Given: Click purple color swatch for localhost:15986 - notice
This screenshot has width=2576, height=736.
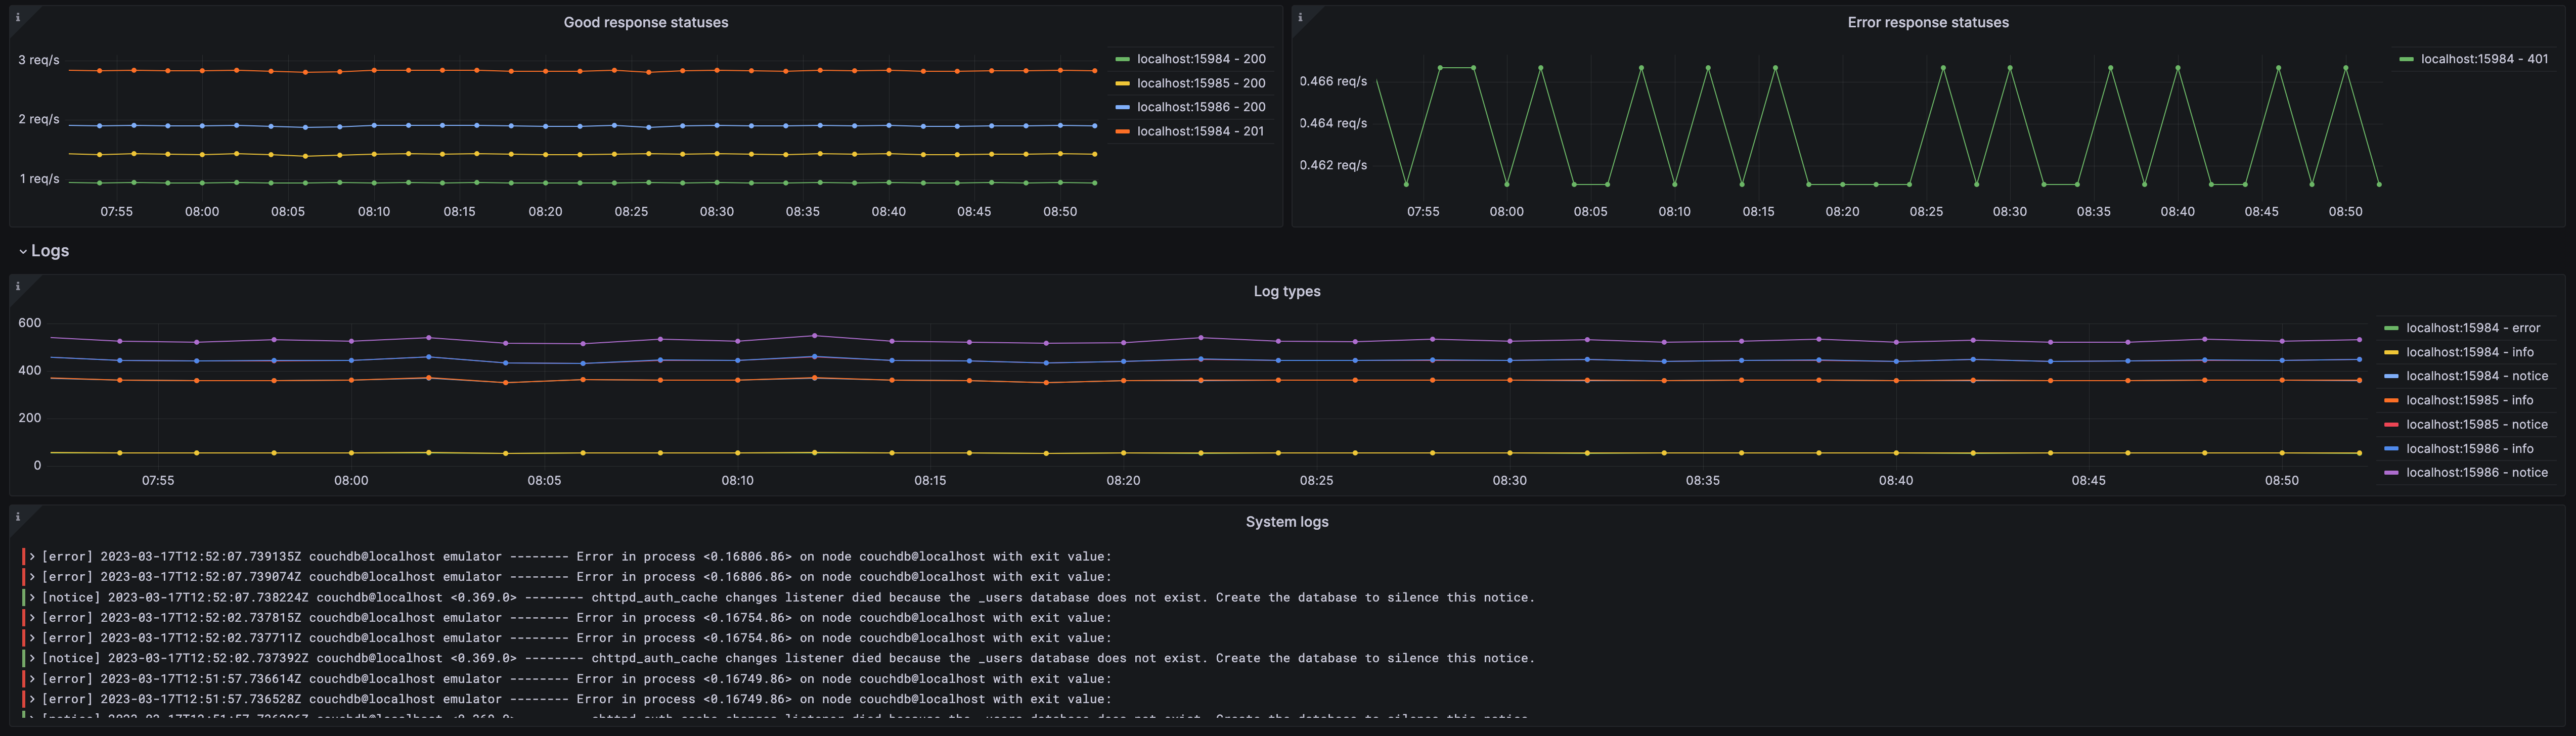Looking at the screenshot, I should click(x=2391, y=473).
